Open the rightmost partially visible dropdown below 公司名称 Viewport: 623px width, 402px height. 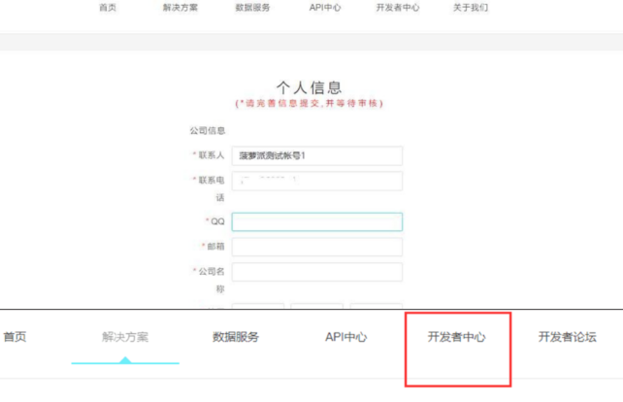375,306
